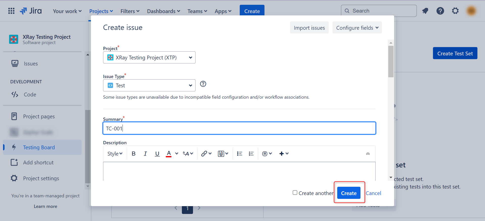The height and width of the screenshot is (221, 485).
Task: Apply italic formatting in description toolbar
Action: (x=145, y=154)
